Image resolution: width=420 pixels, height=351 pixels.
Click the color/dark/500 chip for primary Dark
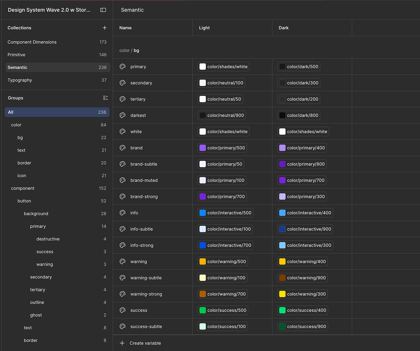tap(299, 67)
